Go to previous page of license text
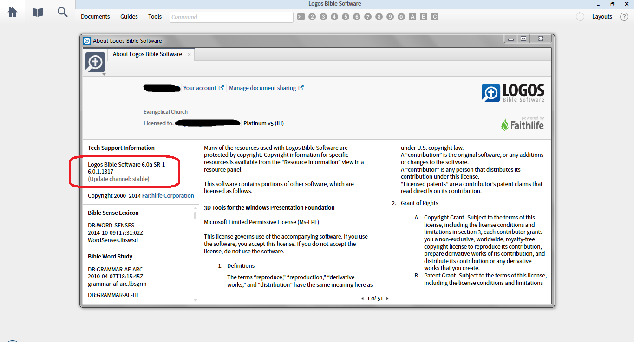The image size is (634, 342). pyautogui.click(x=363, y=299)
